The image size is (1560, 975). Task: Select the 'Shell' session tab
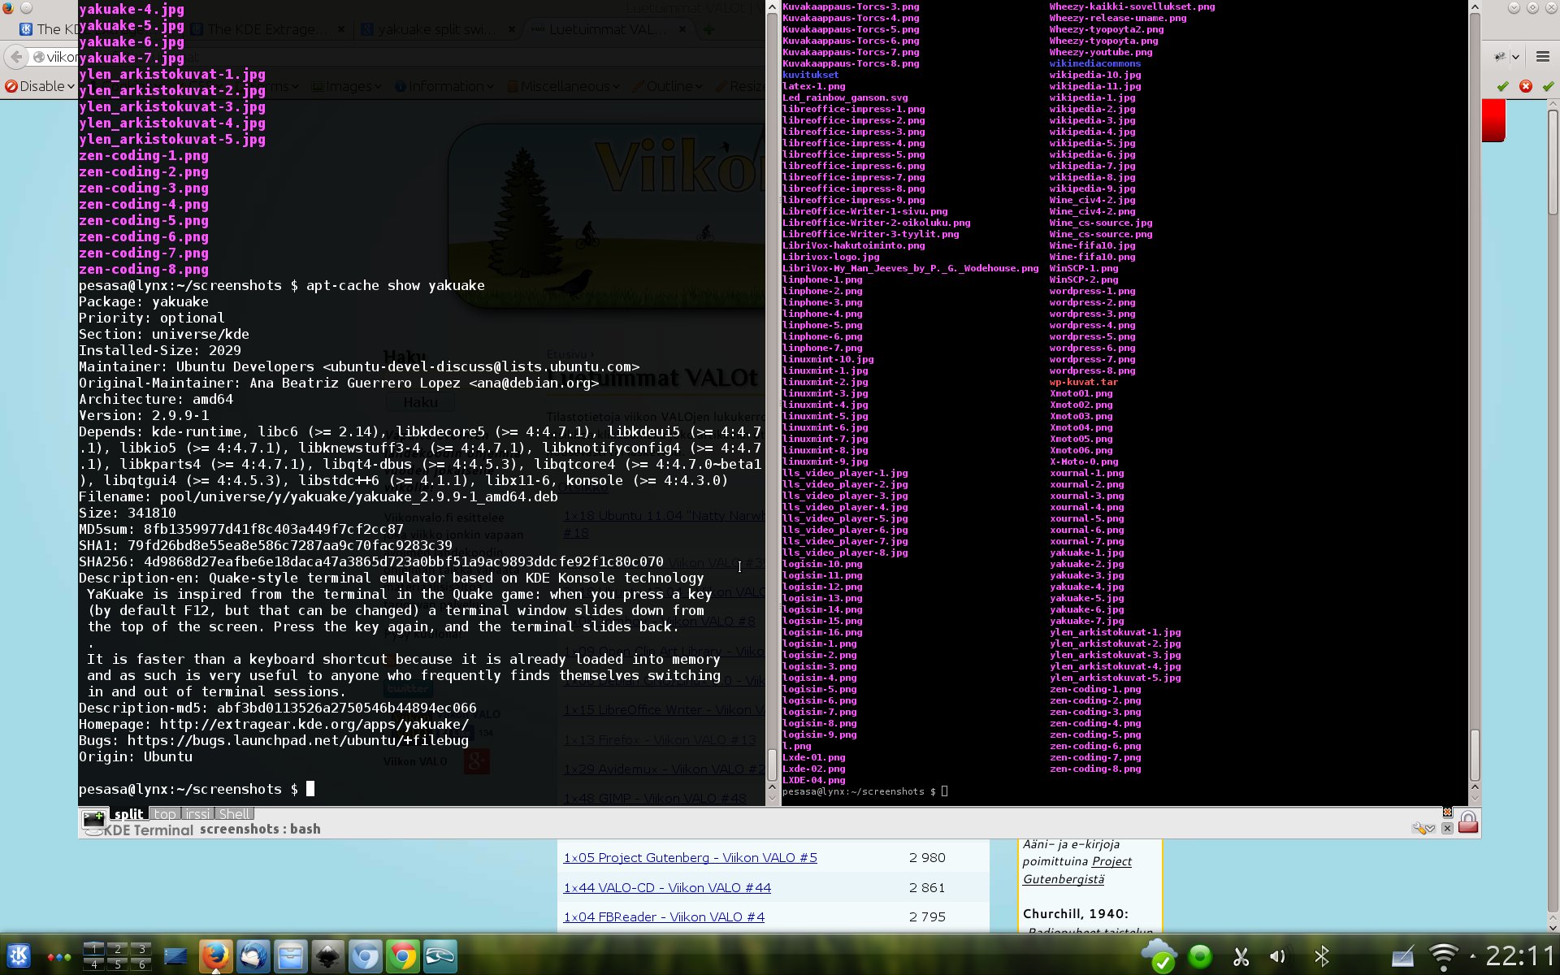[x=234, y=814]
